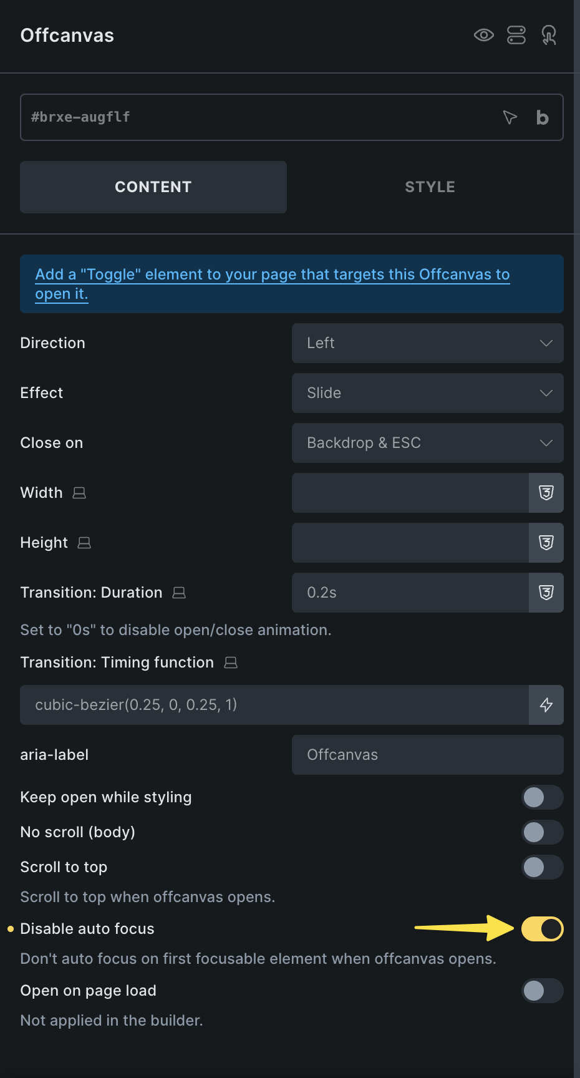Open the conditions icon in the header

516,35
